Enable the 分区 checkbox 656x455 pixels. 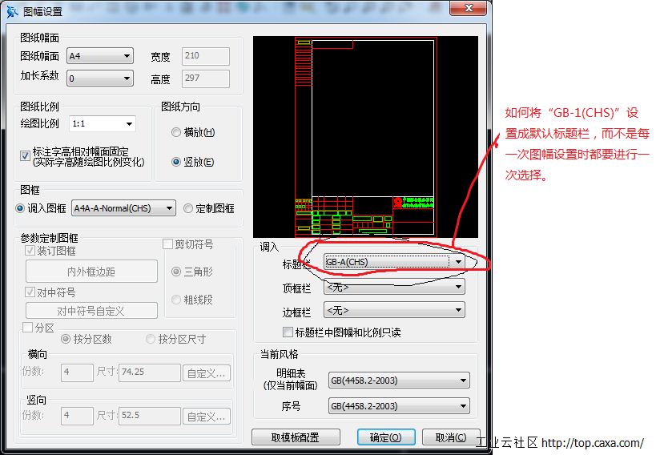(27, 328)
